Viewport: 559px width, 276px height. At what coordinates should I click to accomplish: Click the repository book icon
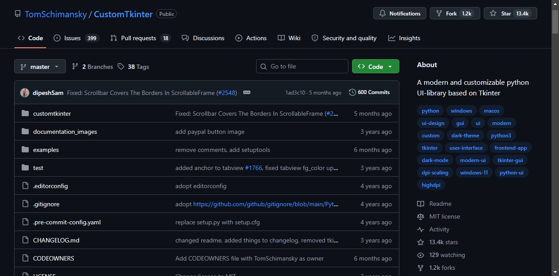click(18, 14)
